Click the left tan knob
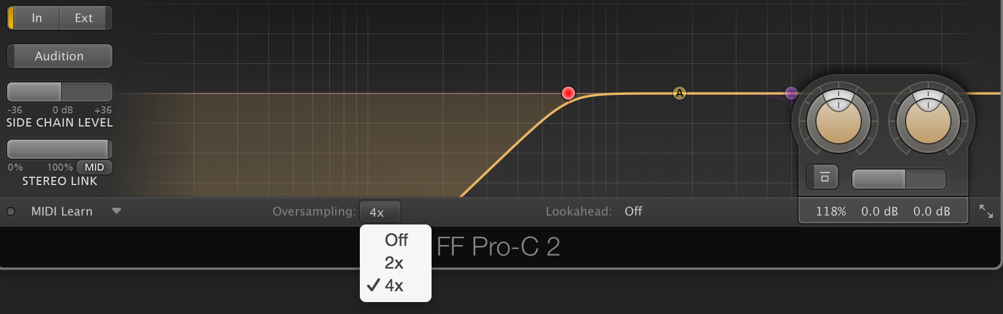This screenshot has height=314, width=1003. pos(838,121)
